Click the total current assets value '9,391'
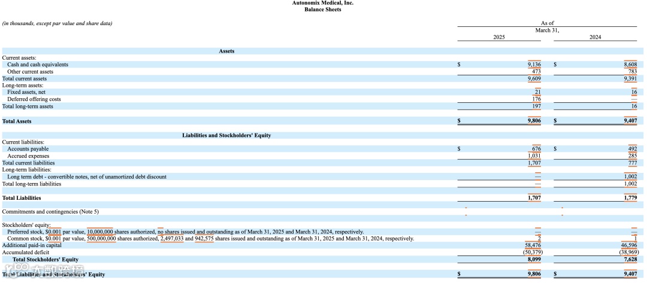The width and height of the screenshot is (647, 283). (630, 79)
